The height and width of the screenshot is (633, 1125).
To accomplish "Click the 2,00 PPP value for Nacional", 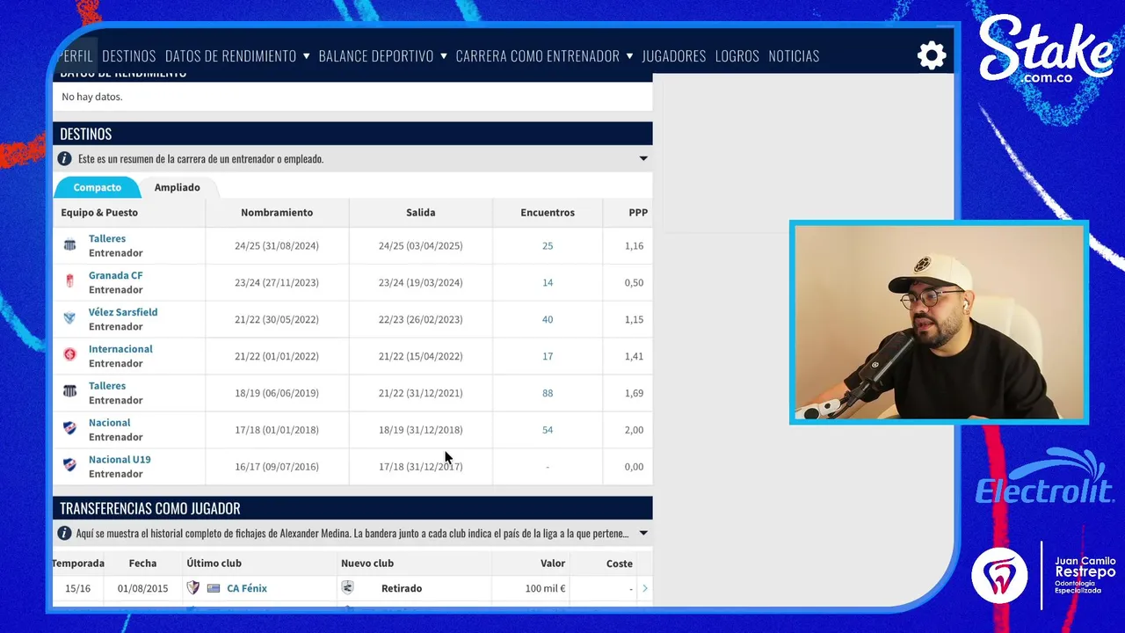I will (634, 430).
